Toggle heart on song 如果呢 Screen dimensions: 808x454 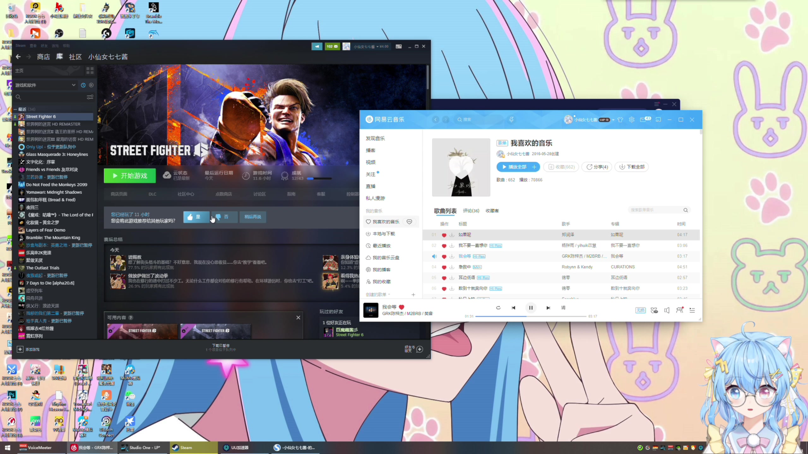coord(444,235)
